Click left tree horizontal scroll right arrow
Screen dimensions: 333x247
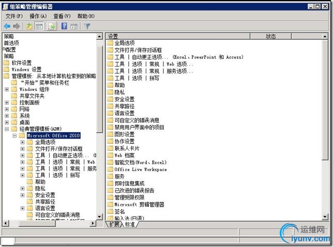coord(93,223)
